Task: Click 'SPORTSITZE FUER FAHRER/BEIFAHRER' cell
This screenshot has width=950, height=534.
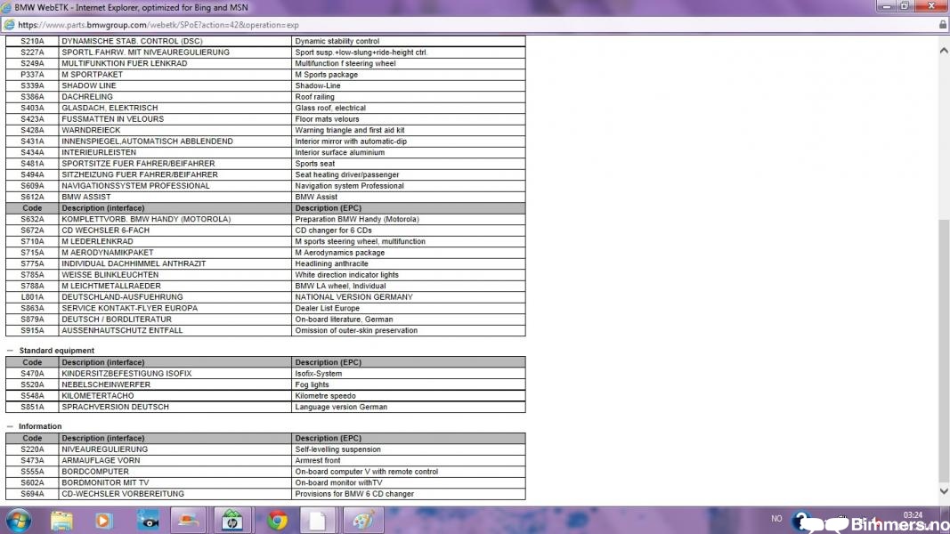Action: coord(175,164)
